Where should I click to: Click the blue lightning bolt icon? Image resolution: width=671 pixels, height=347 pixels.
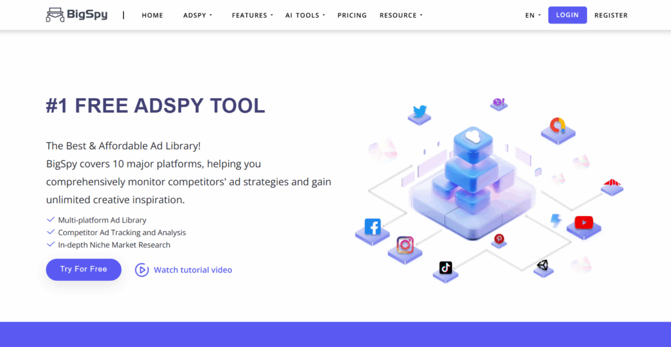pos(556,220)
